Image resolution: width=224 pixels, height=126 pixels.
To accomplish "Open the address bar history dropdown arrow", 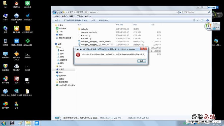I will [177, 12].
